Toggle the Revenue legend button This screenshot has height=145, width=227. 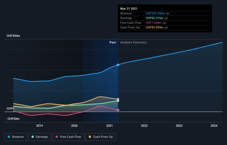point(16,137)
